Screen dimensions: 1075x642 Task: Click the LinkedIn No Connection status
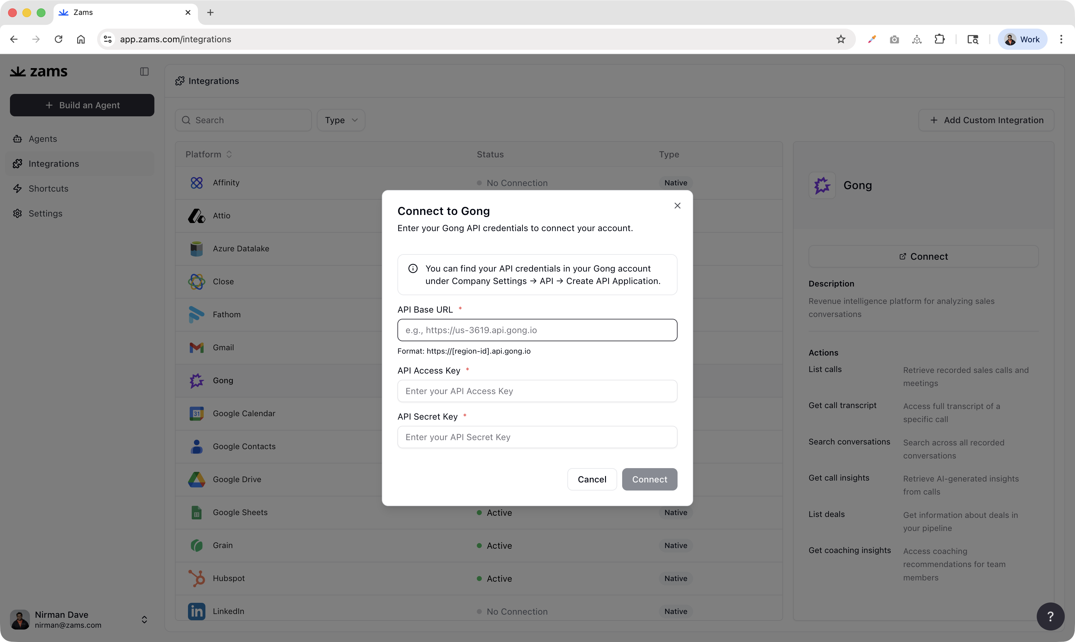coord(512,612)
